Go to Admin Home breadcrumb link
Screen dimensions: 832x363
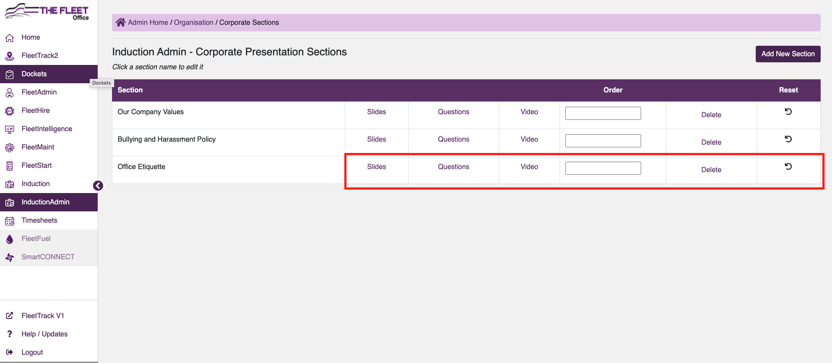click(148, 22)
